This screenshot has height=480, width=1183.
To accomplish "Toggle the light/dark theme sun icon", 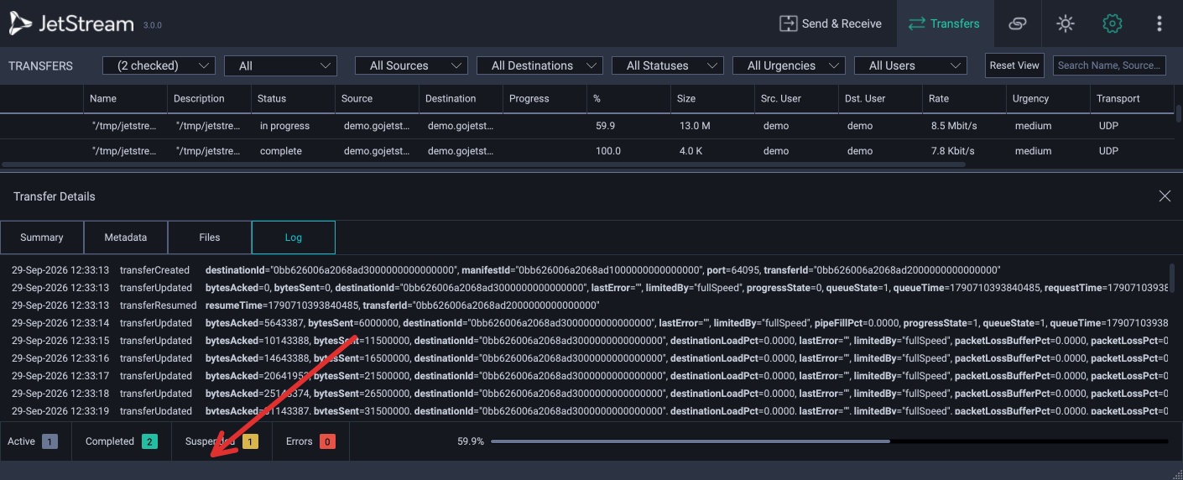I will 1066,23.
